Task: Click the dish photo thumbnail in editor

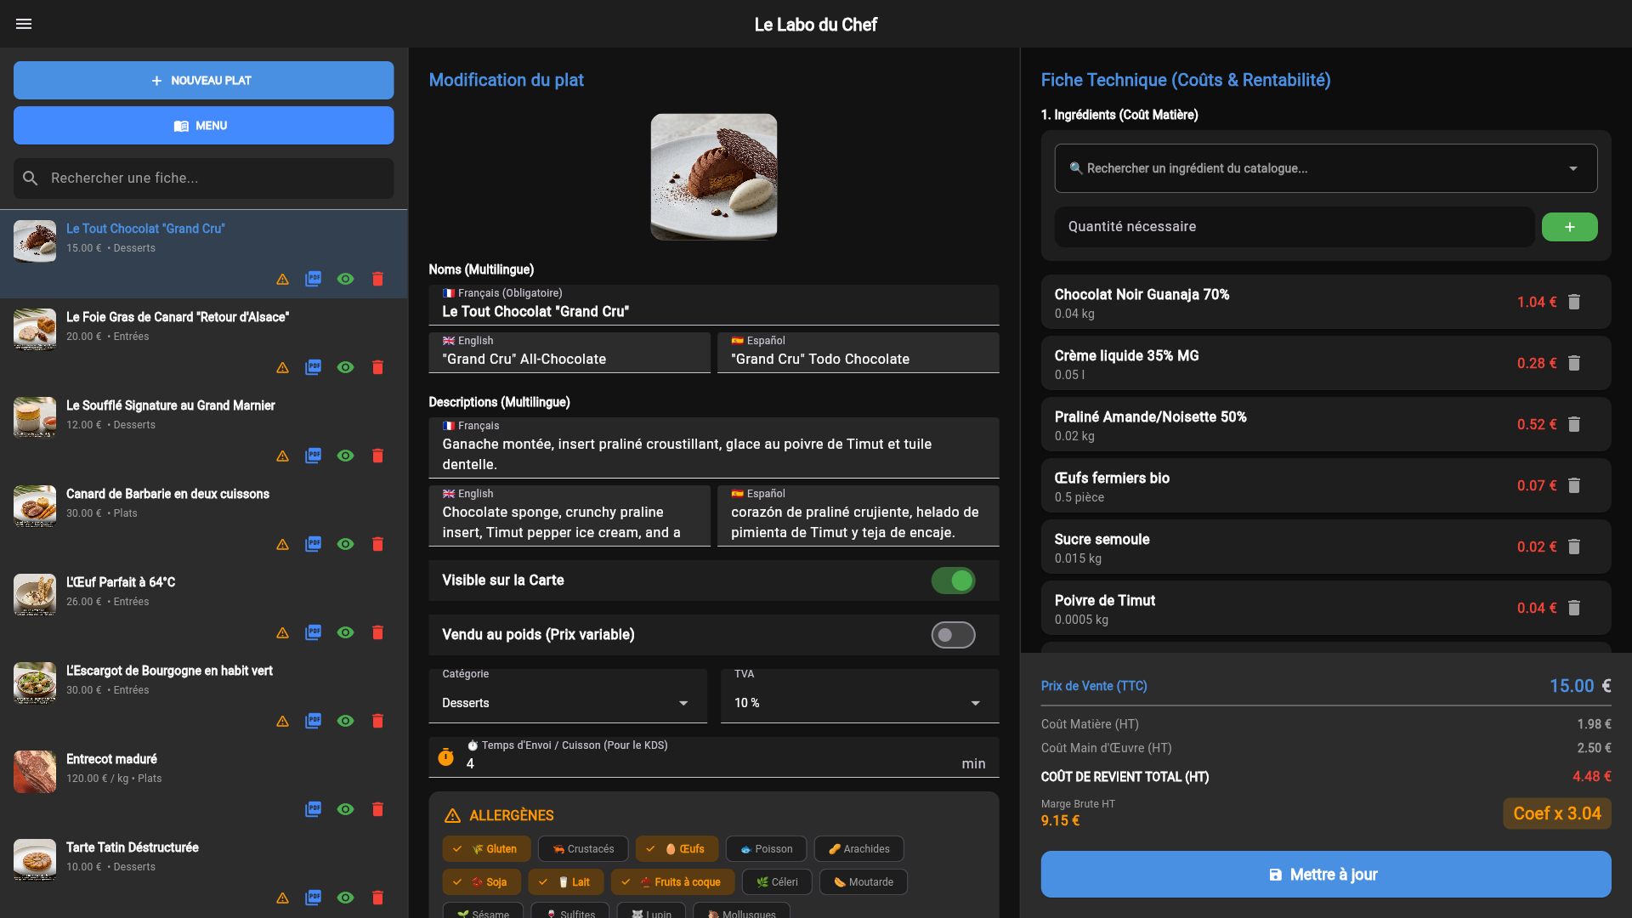Action: coord(714,177)
